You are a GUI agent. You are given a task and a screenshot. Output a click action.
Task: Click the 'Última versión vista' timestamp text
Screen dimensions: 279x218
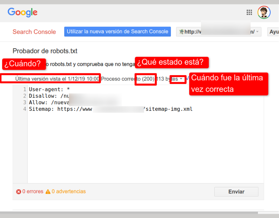pos(57,79)
